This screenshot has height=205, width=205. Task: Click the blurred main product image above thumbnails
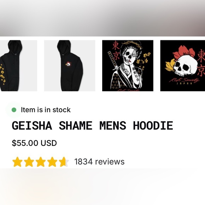point(102,18)
